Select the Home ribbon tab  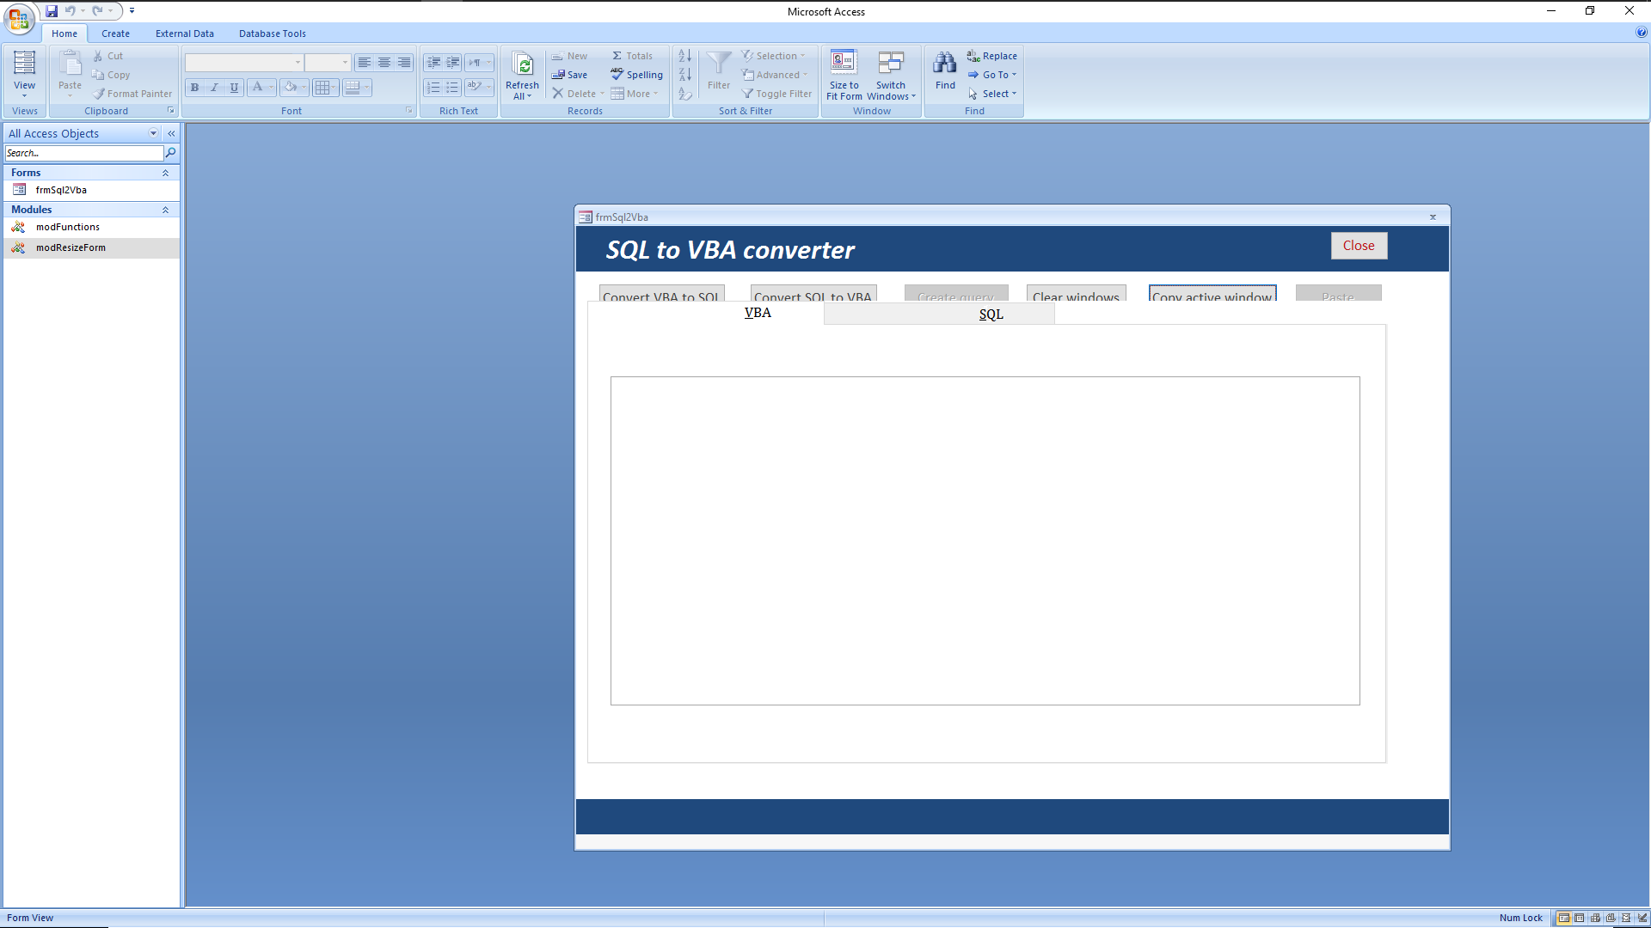(64, 34)
